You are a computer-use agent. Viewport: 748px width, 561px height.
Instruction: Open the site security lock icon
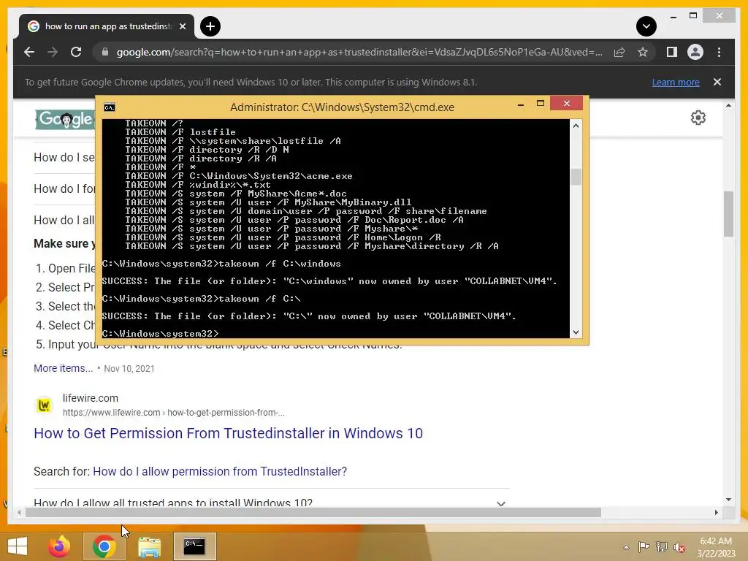[105, 52]
